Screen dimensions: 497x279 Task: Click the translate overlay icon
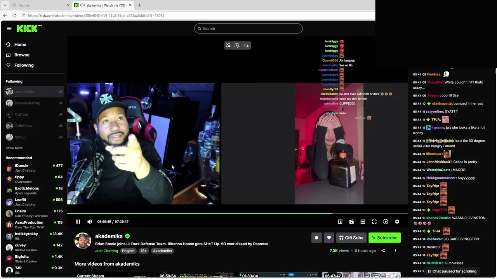click(x=246, y=45)
